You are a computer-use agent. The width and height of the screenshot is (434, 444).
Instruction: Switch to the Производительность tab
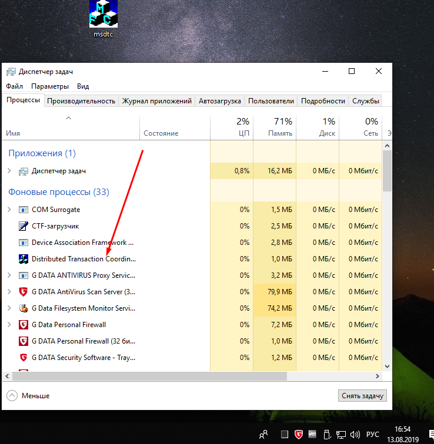pos(81,101)
